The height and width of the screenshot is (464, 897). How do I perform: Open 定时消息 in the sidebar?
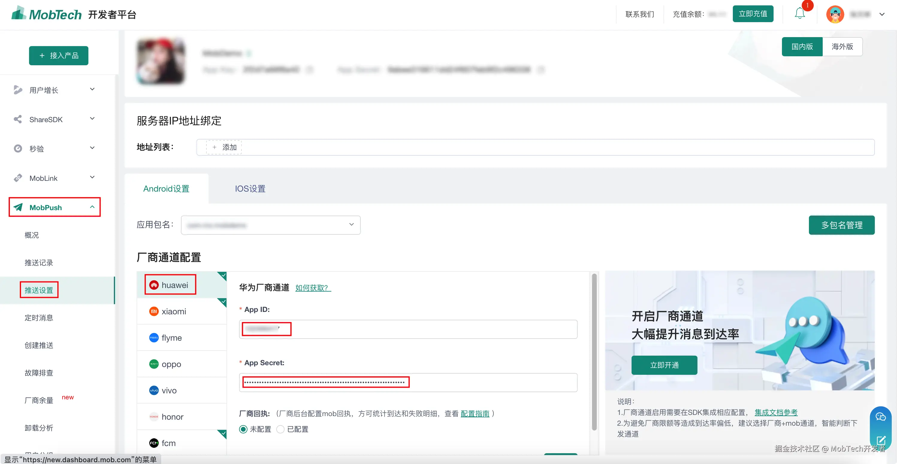[x=39, y=318]
